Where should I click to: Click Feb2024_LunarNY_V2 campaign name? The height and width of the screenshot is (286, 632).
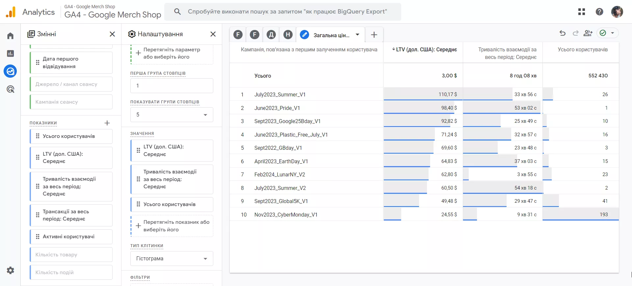click(279, 175)
